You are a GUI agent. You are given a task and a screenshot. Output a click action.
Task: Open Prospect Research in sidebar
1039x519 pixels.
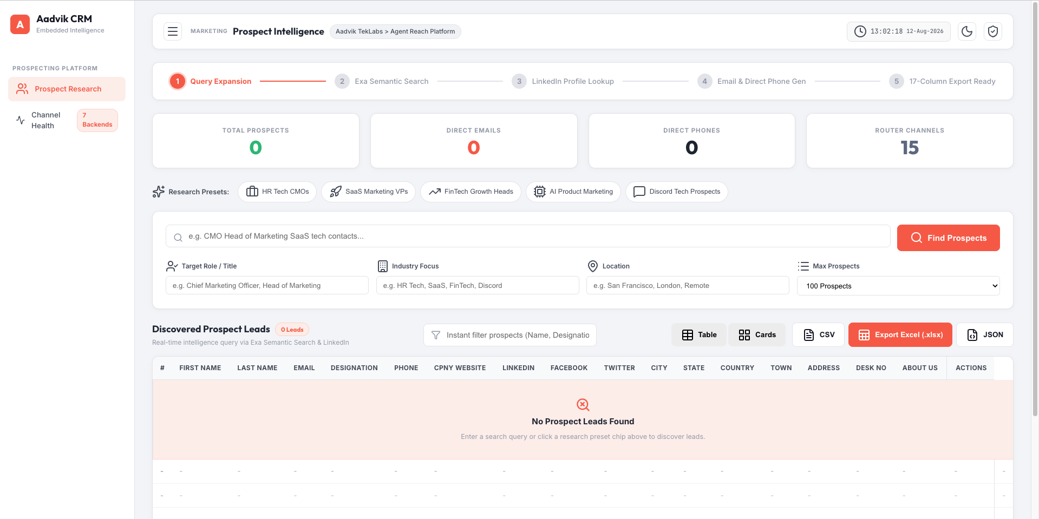[67, 89]
